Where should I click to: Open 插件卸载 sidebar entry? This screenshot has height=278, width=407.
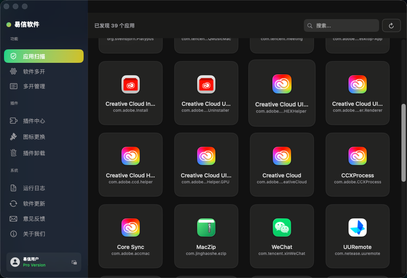click(34, 153)
